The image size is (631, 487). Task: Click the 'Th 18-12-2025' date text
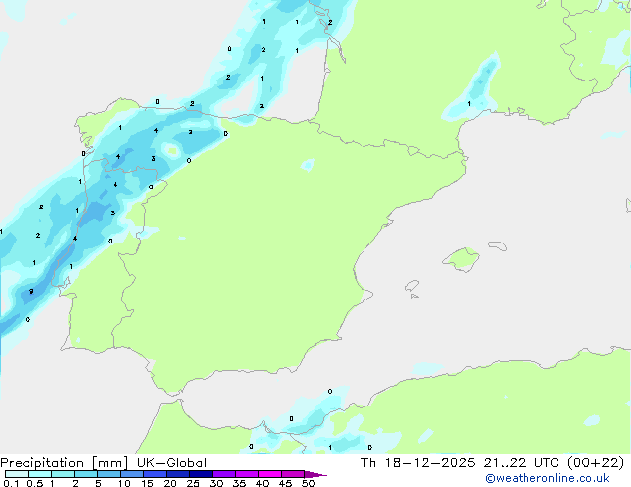418,463
